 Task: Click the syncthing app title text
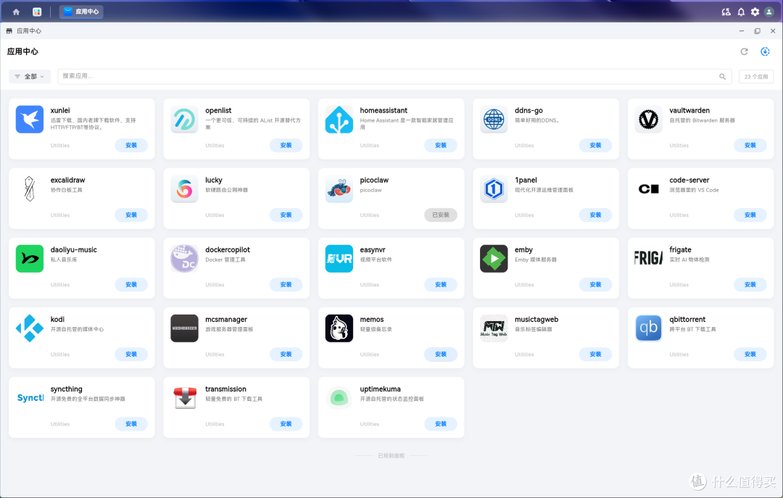point(67,389)
